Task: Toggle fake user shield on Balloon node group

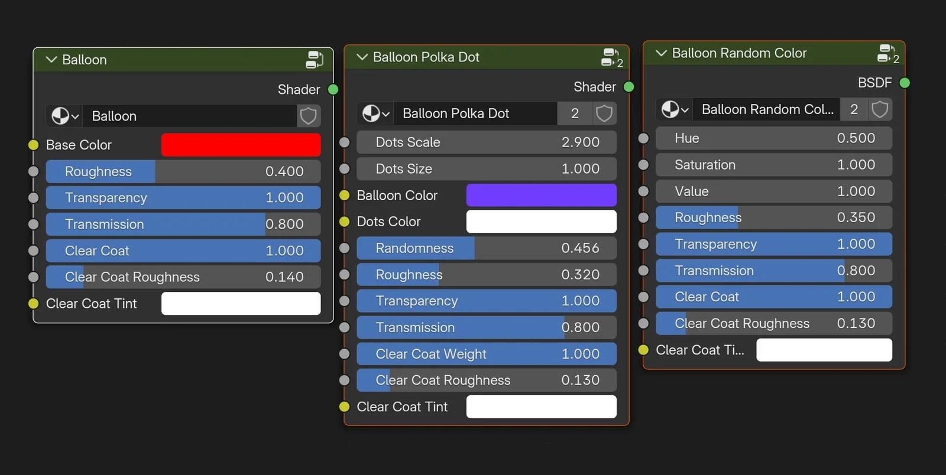Action: tap(308, 116)
